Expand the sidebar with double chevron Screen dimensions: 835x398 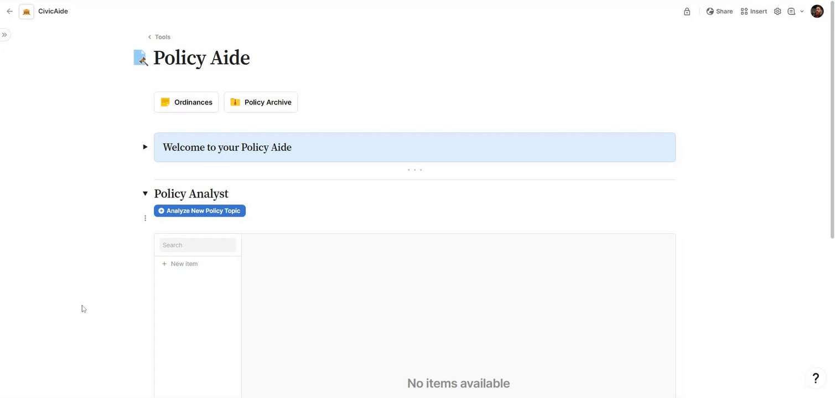pos(4,35)
